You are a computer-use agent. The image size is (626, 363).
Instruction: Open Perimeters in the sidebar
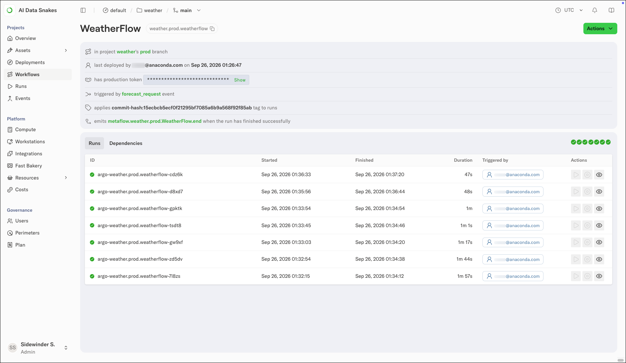pyautogui.click(x=38, y=233)
